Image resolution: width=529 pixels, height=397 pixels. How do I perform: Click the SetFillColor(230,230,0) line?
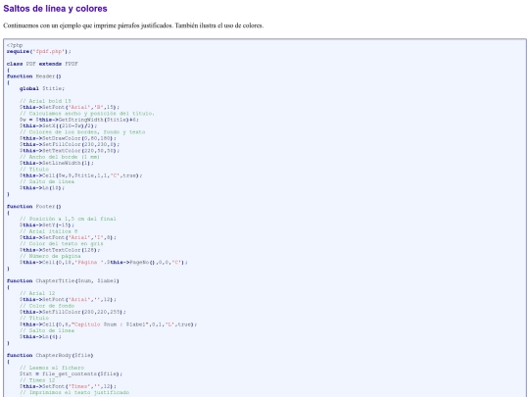coord(70,144)
